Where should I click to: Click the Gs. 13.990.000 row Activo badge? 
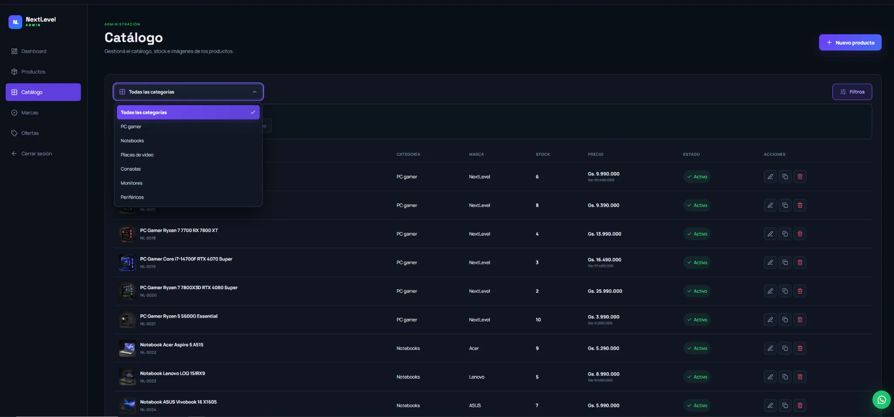[697, 234]
